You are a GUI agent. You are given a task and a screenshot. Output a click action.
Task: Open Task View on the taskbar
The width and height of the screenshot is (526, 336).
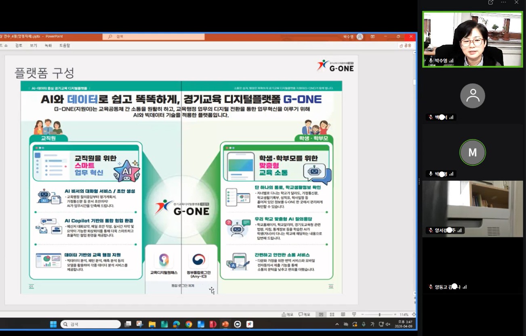(128, 324)
